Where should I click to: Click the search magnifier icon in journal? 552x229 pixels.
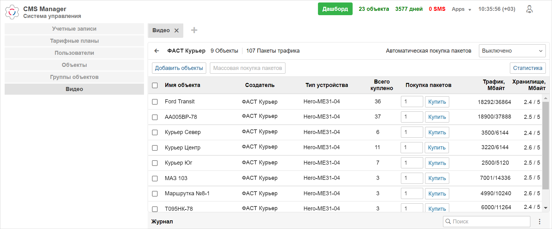[448, 221]
